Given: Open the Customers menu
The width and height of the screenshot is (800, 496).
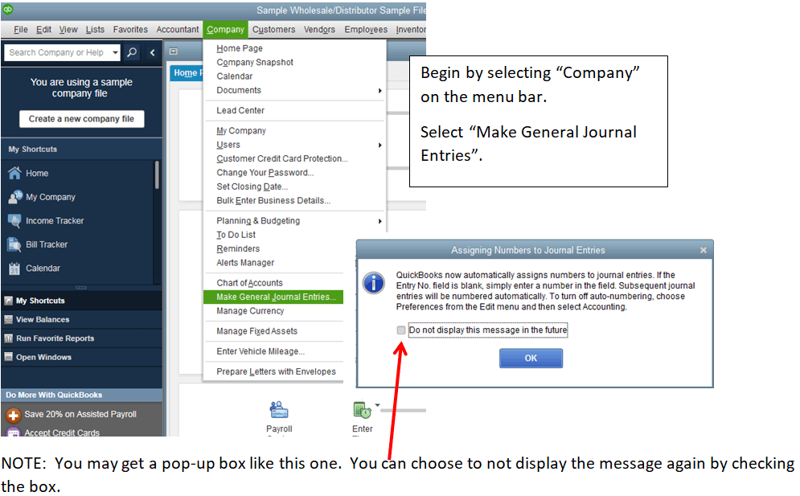Looking at the screenshot, I should 273,30.
